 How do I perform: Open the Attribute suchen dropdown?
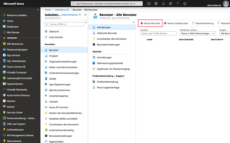(198, 33)
